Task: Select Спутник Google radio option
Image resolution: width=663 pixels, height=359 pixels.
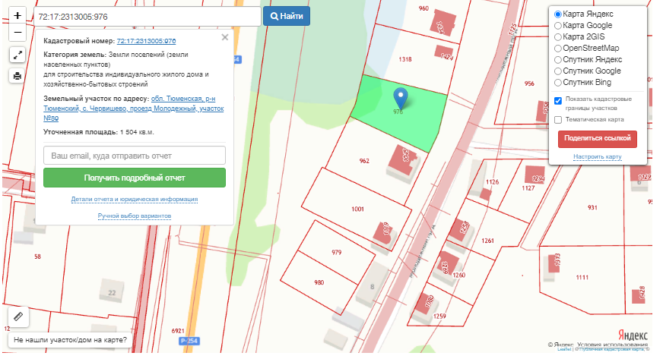Action: 558,71
